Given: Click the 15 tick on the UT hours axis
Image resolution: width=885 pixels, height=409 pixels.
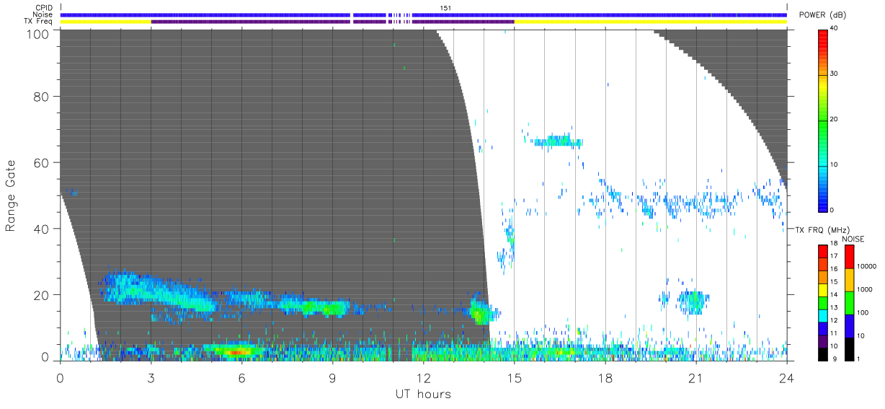Looking at the screenshot, I should [x=514, y=377].
